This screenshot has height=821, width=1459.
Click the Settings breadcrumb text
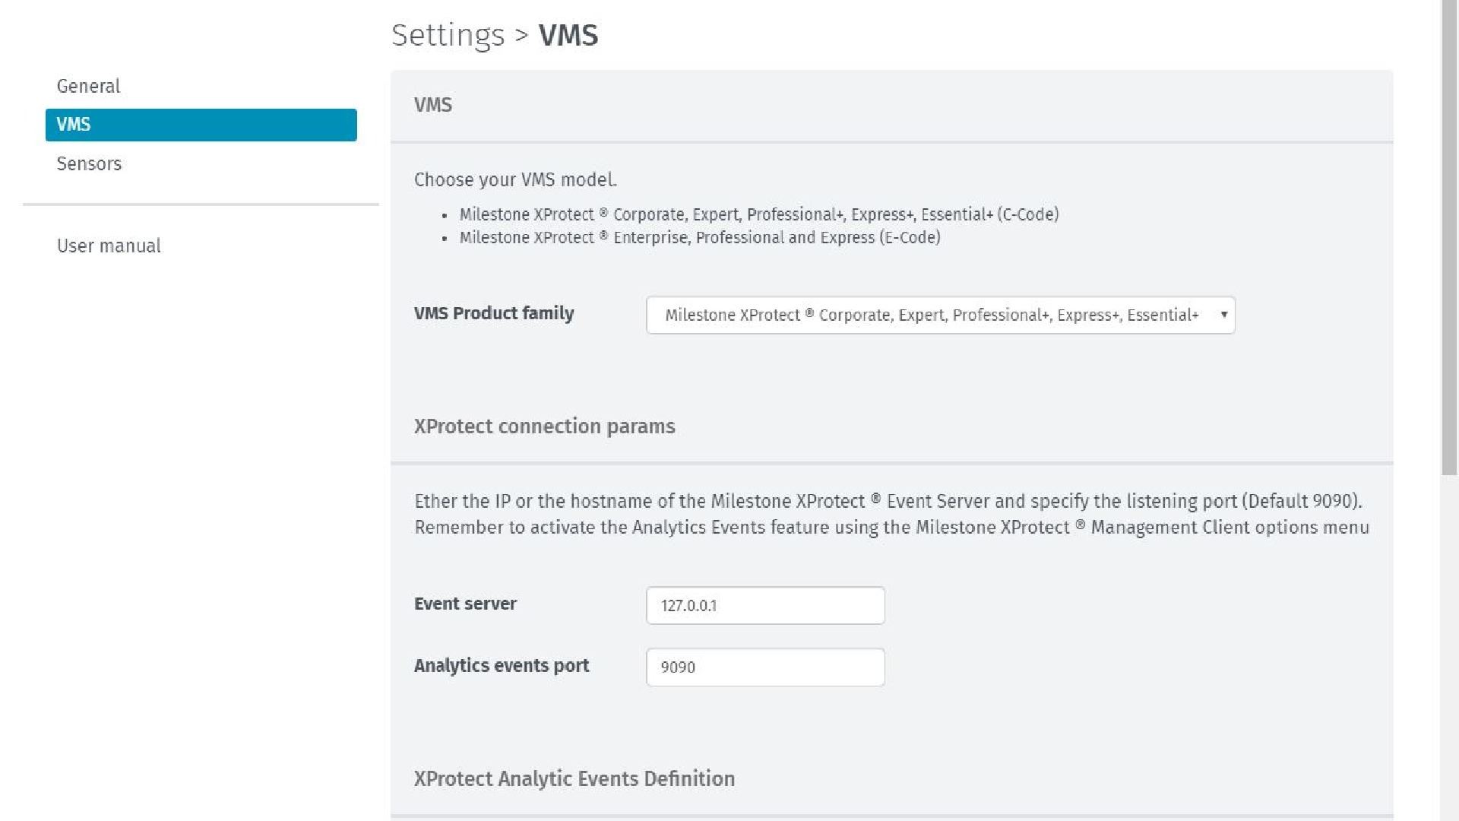448,35
